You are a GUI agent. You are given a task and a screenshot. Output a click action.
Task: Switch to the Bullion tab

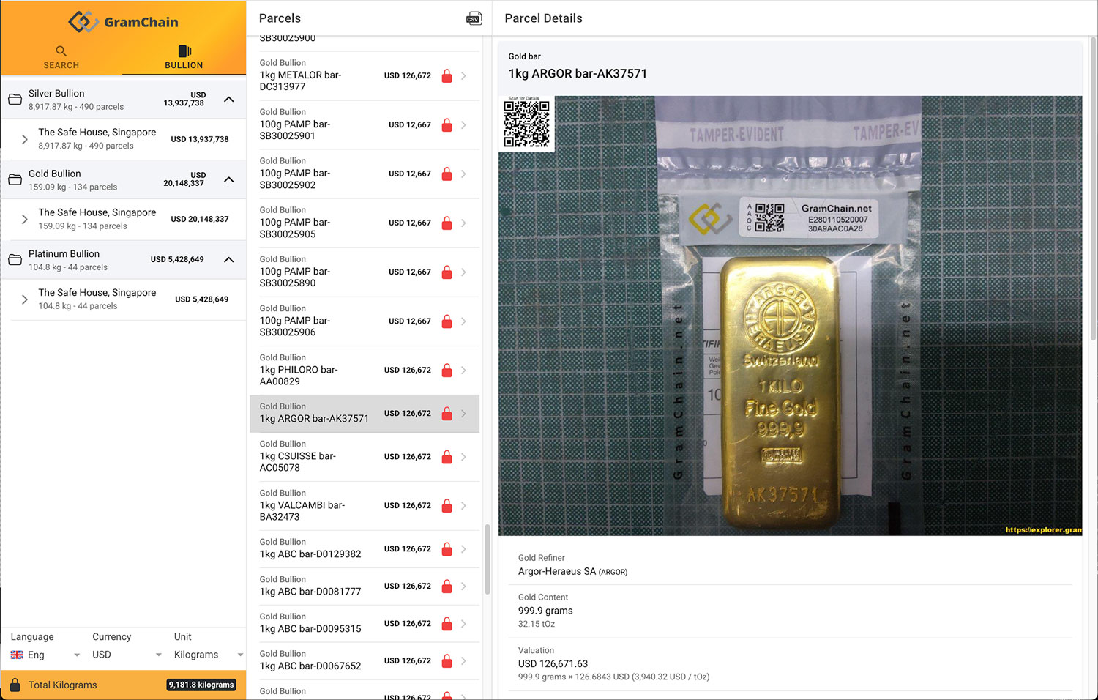point(184,56)
